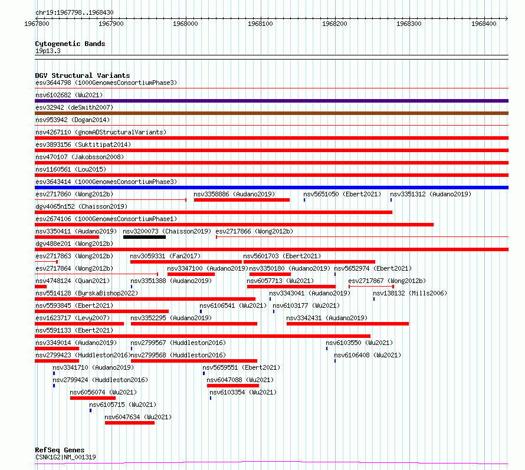The height and width of the screenshot is (470, 525).
Task: Click esv2717866 (Wong2012b) label
Action: [x=254, y=231]
